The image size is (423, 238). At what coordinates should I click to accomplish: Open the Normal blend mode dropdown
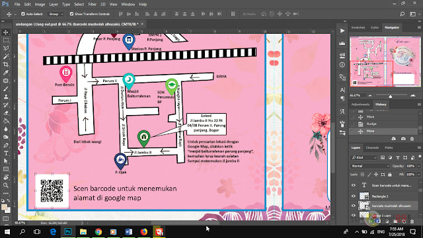click(370, 166)
